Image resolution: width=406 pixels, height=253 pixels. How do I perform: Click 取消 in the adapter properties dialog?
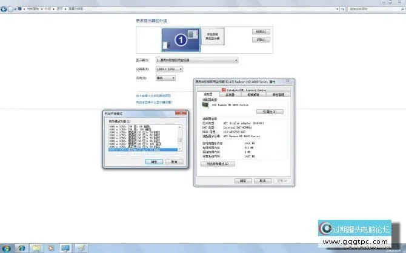[263, 181]
